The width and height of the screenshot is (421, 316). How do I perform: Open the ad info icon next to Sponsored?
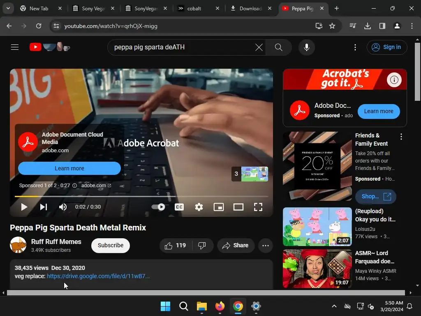[75, 186]
